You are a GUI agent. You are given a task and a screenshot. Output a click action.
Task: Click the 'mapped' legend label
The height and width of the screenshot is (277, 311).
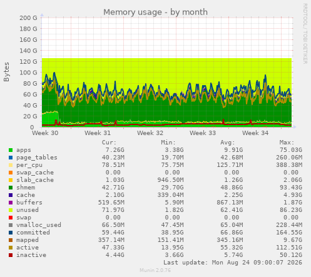pos(28,240)
